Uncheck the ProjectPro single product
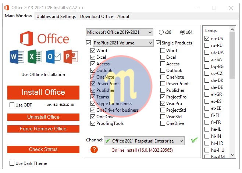The image size is (242, 173). pos(163,97)
